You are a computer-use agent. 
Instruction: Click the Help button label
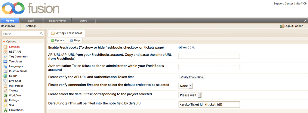(77, 40)
